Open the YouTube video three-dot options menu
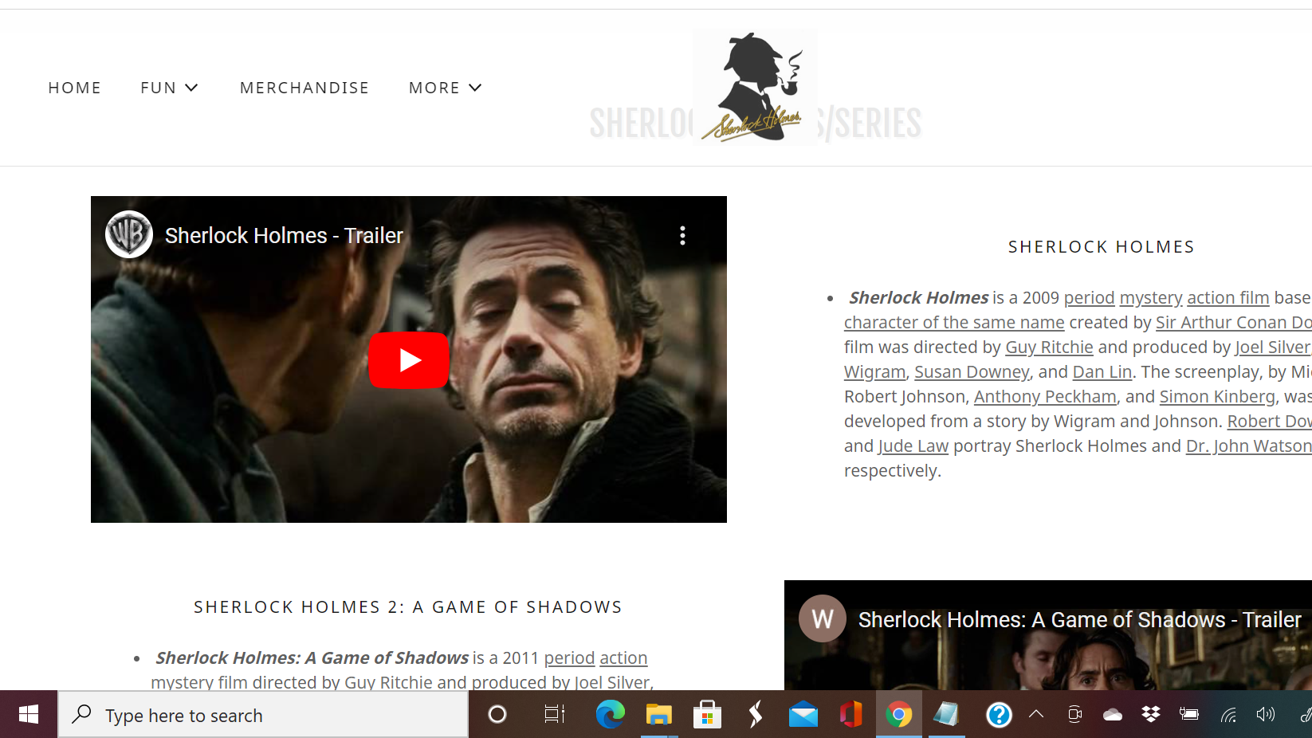The image size is (1312, 738). point(682,235)
